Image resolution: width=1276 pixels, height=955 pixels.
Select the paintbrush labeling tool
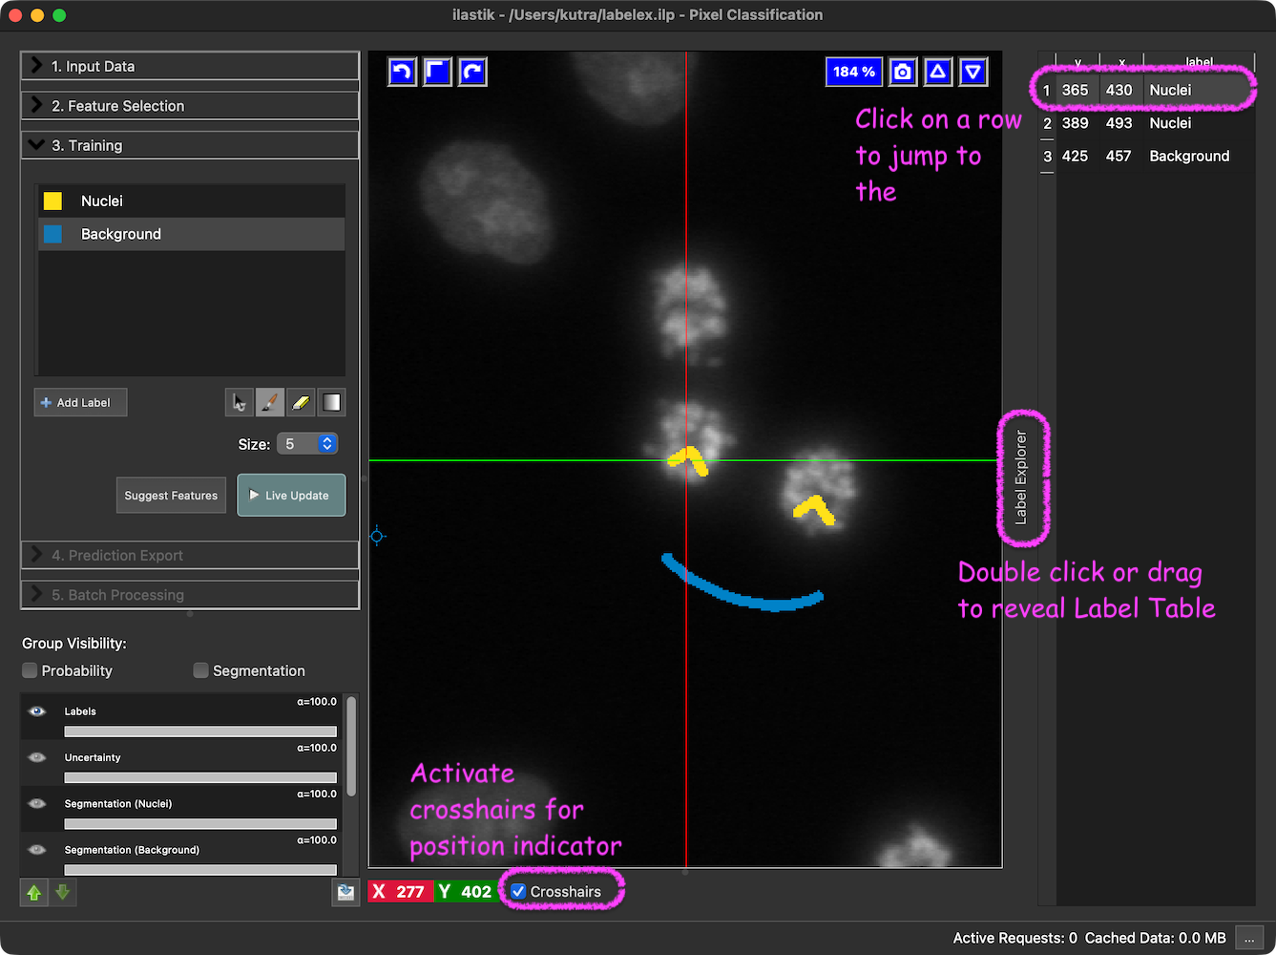point(270,403)
